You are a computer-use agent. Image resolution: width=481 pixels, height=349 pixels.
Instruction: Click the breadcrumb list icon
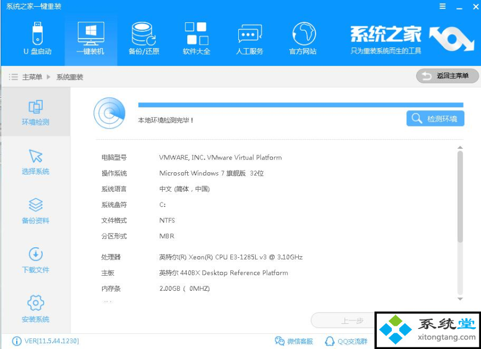click(13, 77)
